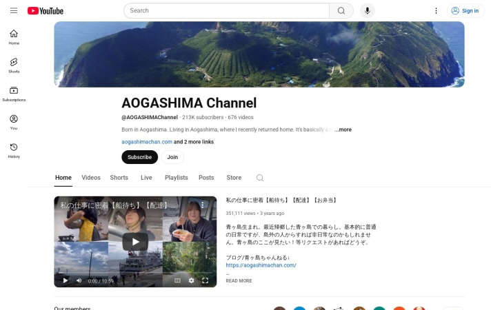Click READ MORE under video description
The height and width of the screenshot is (310, 491).
239,281
